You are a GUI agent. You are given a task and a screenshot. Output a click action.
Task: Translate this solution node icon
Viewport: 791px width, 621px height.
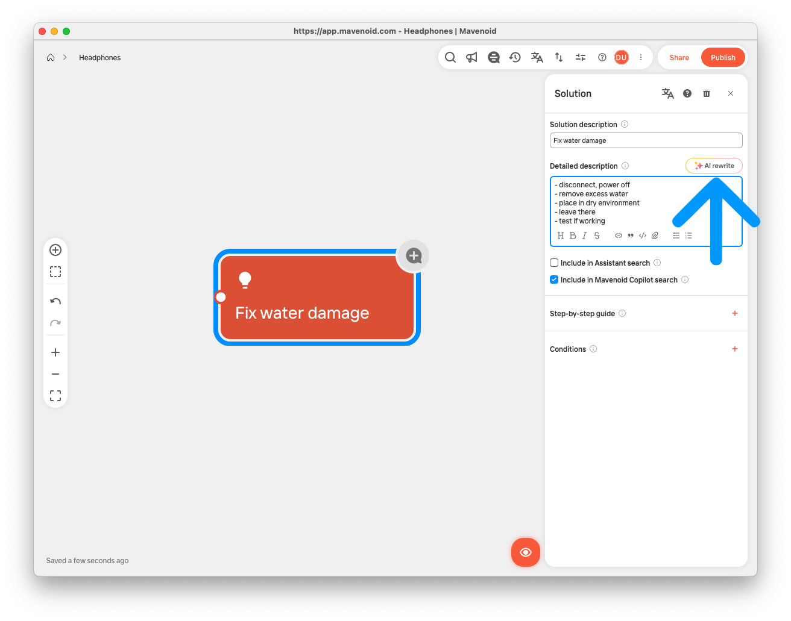(667, 93)
